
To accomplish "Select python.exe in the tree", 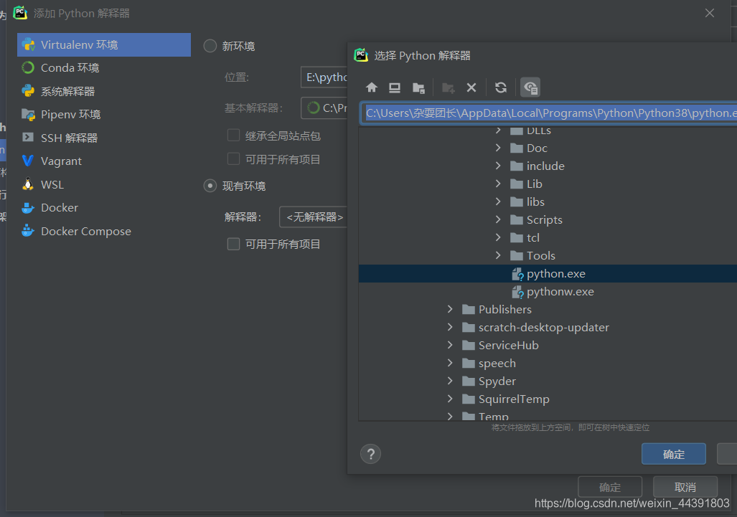I will pyautogui.click(x=548, y=274).
